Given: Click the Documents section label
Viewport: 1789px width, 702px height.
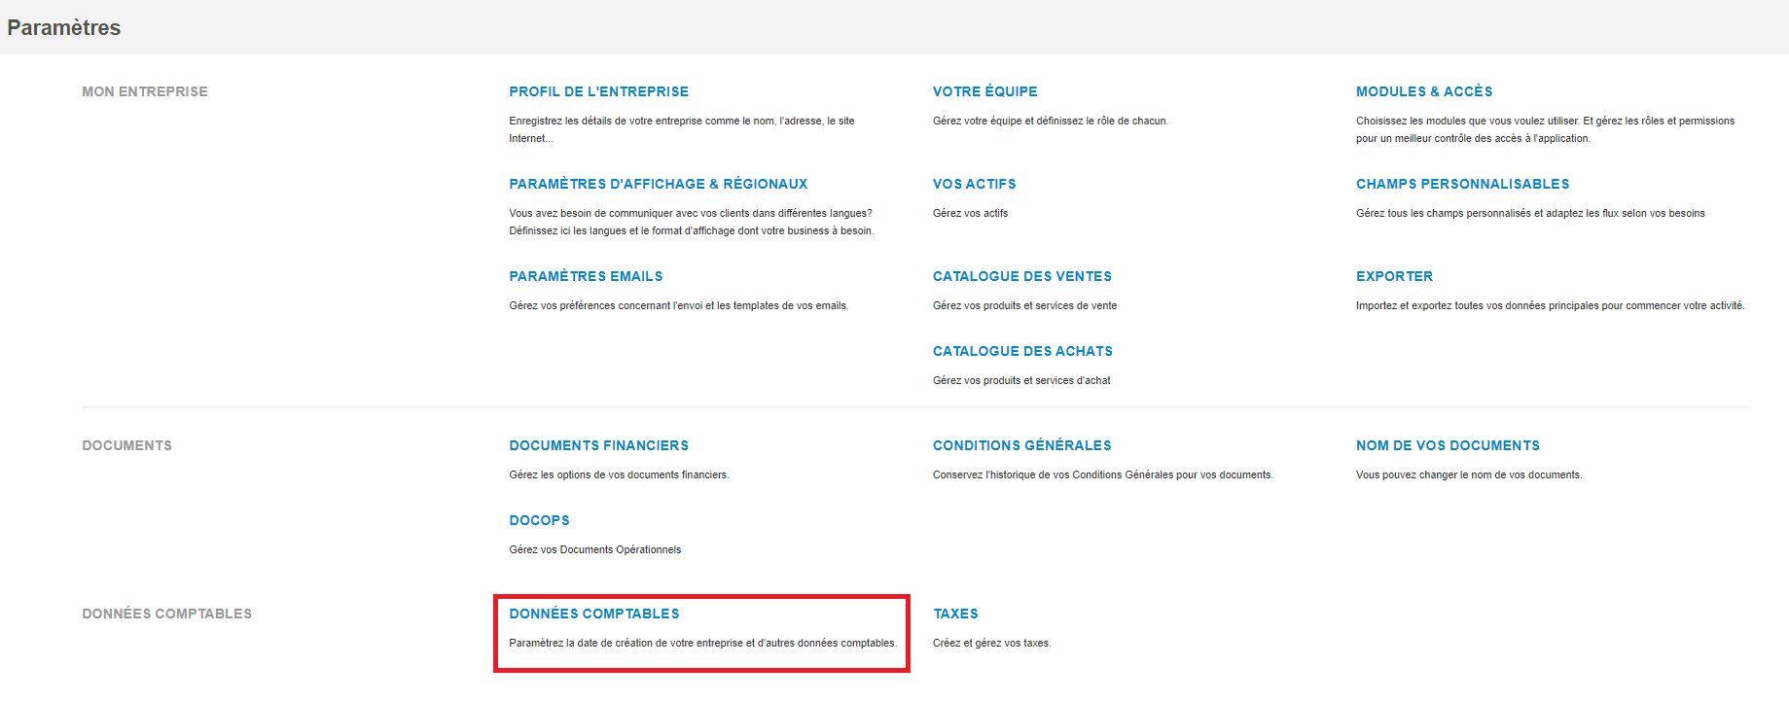Looking at the screenshot, I should click(126, 445).
